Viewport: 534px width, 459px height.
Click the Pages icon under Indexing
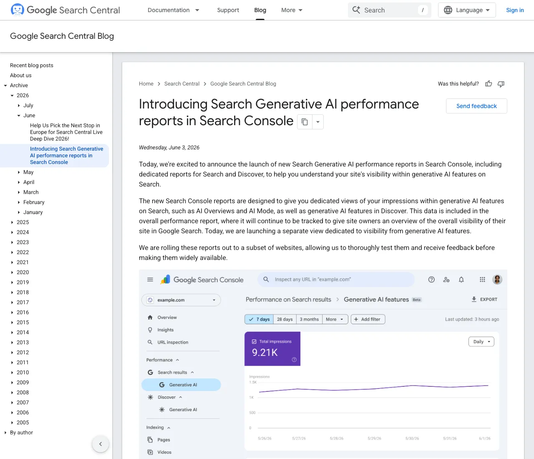click(150, 440)
